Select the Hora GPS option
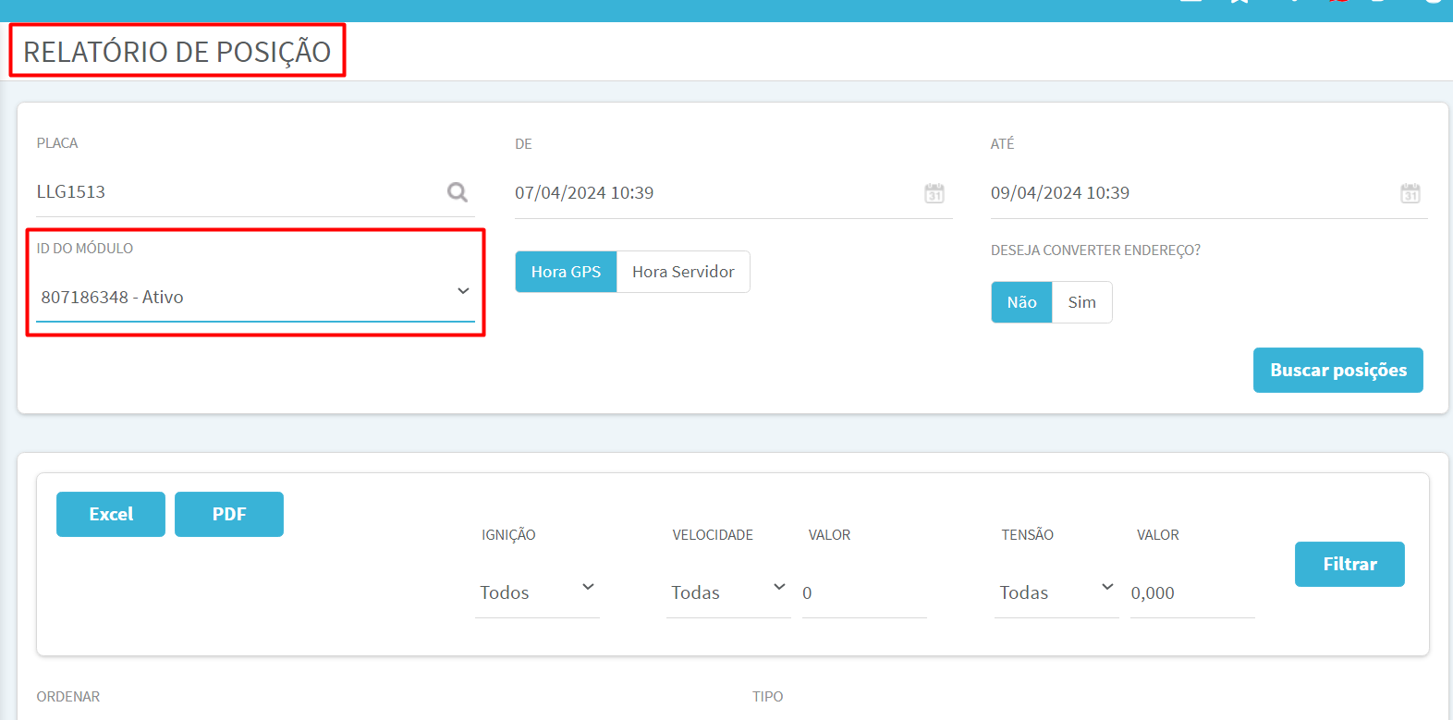Image resolution: width=1453 pixels, height=720 pixels. pyautogui.click(x=566, y=272)
